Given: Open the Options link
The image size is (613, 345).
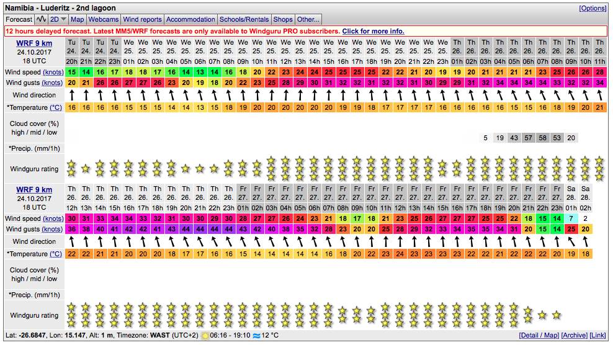Looking at the screenshot, I should tap(593, 8).
